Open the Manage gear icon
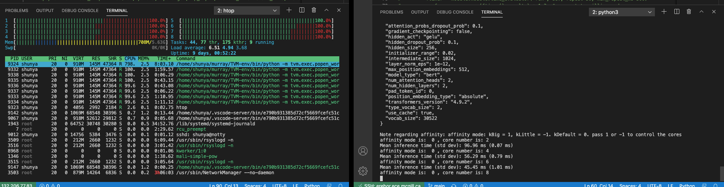The image size is (724, 187). (x=363, y=171)
